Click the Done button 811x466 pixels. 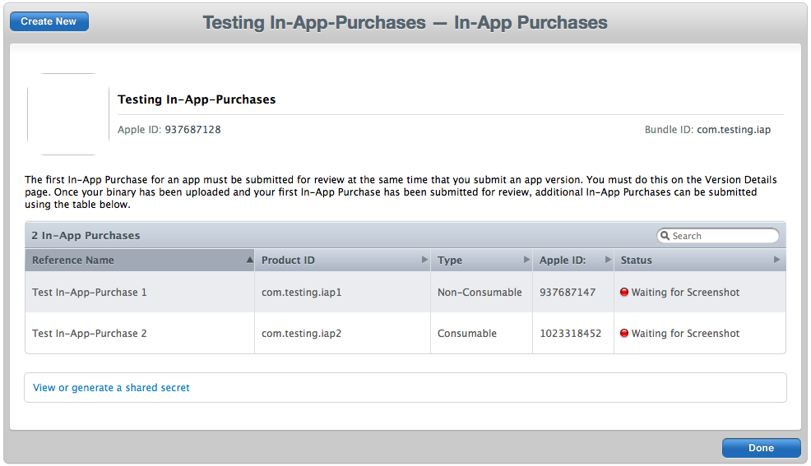coord(761,448)
